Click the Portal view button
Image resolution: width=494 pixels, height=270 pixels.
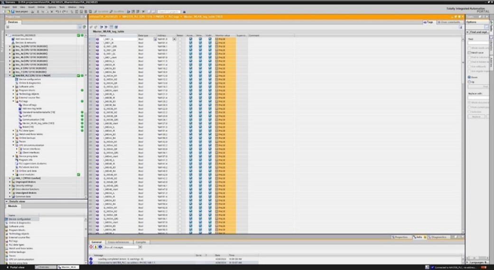[x=16, y=267]
